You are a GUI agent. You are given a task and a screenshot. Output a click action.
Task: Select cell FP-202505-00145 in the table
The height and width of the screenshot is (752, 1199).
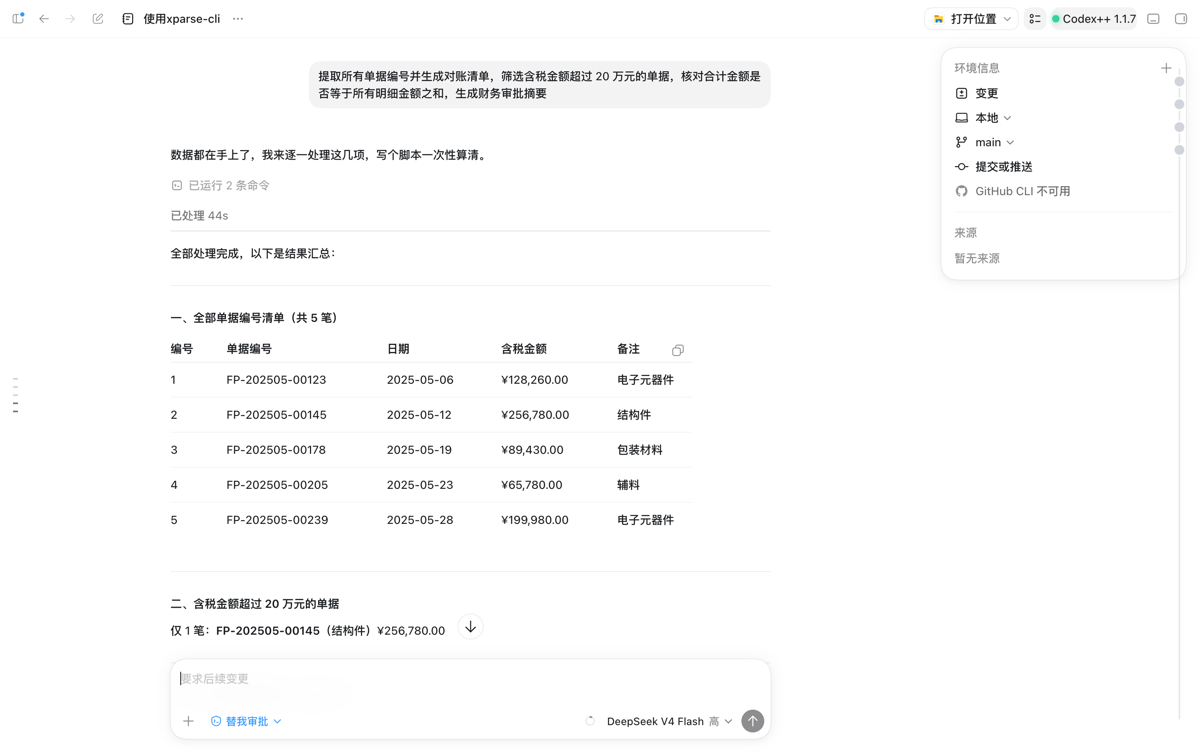point(277,415)
